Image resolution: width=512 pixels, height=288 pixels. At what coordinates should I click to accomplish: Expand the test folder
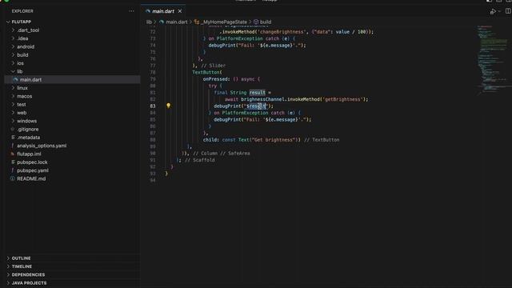click(x=22, y=105)
